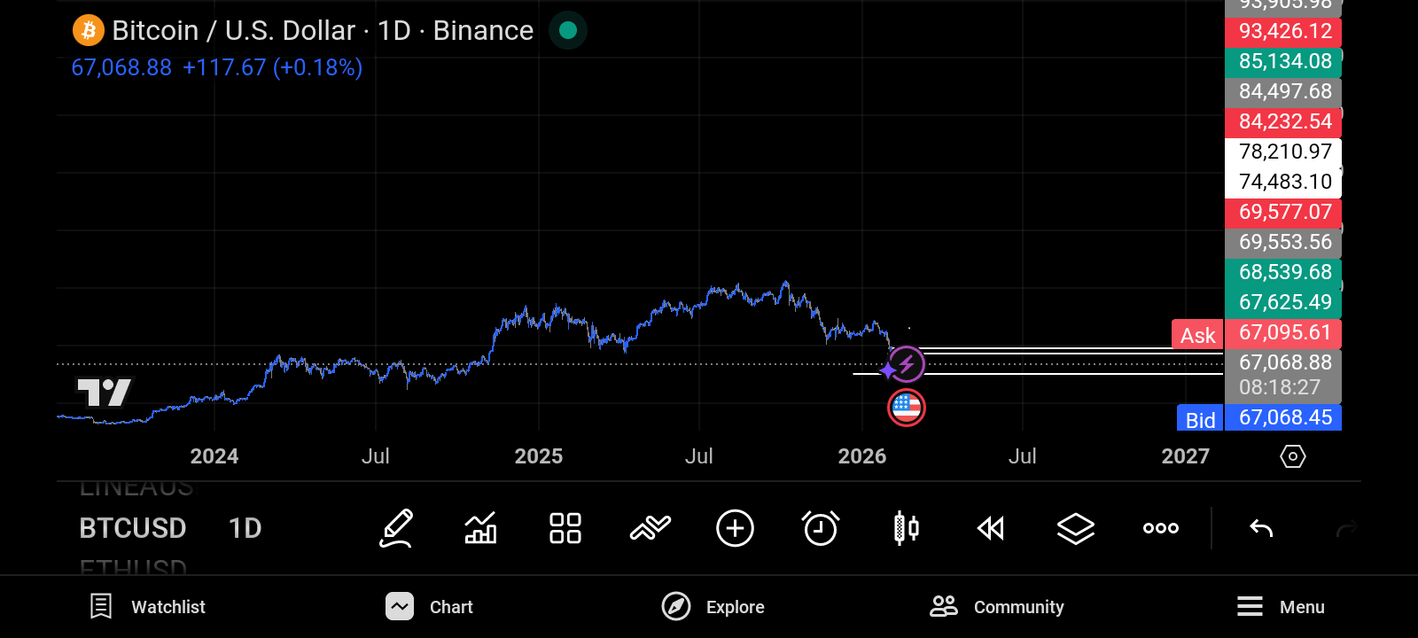Tap the add symbol plus icon

pos(735,529)
